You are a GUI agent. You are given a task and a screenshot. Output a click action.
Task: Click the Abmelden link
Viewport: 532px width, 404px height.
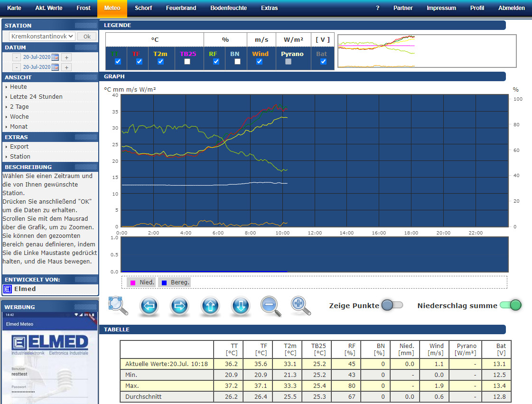click(511, 8)
